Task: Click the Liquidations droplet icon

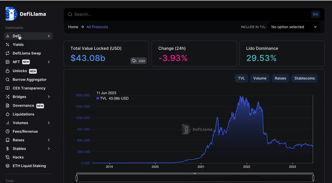Action: (x=7, y=114)
